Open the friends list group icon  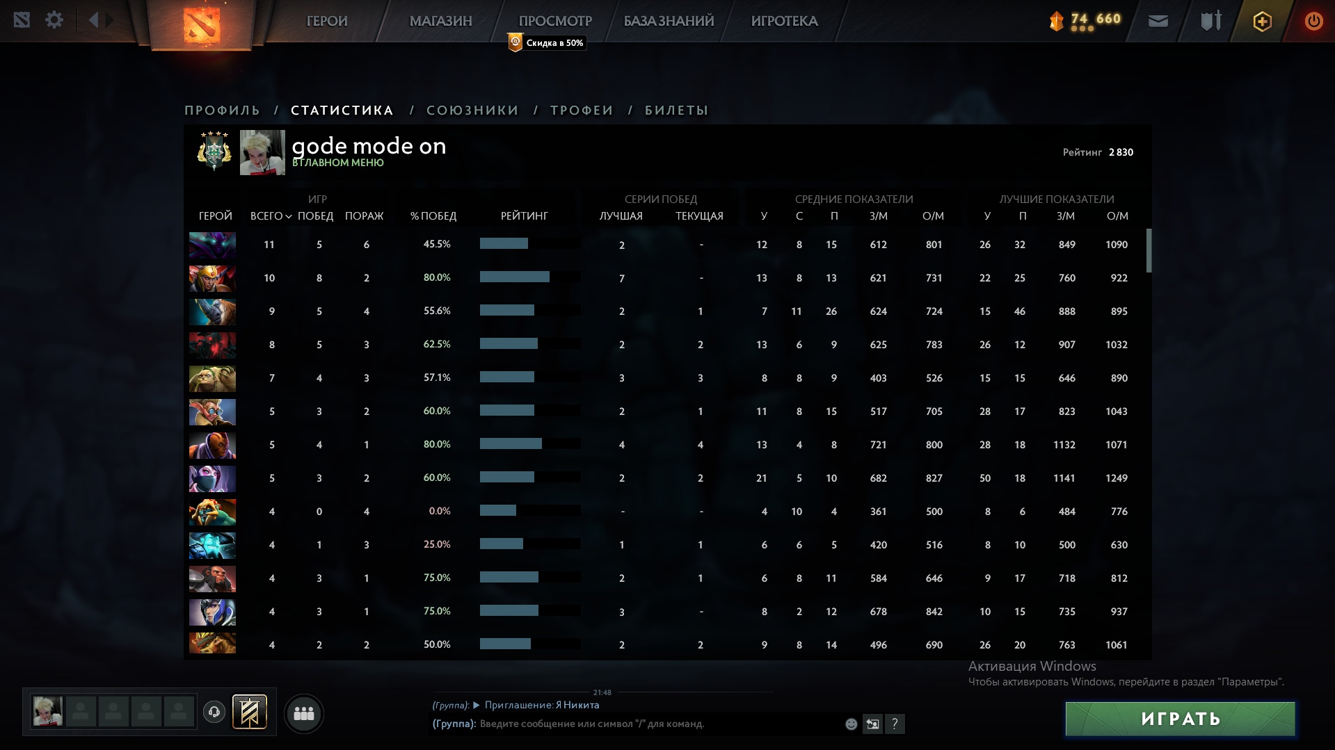(x=304, y=713)
